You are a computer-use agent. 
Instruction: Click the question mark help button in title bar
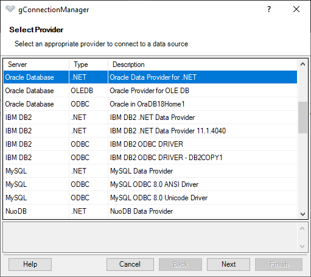pyautogui.click(x=269, y=9)
